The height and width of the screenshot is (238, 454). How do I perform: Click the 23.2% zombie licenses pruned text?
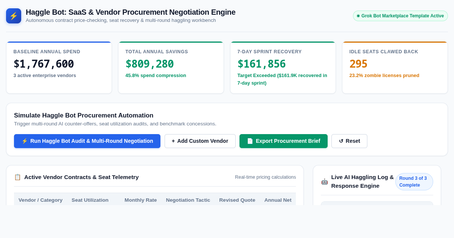[384, 76]
